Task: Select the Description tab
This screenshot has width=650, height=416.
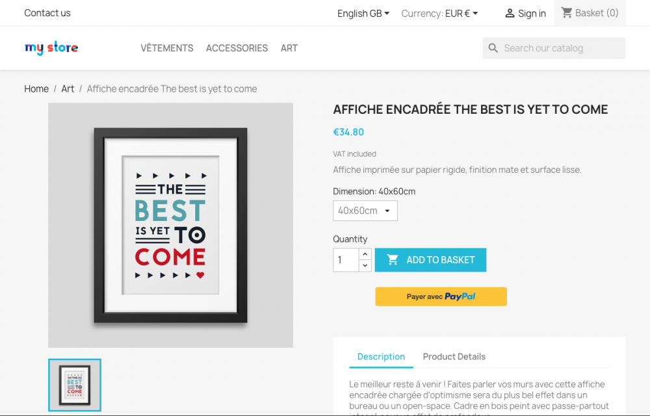Action: [x=381, y=356]
